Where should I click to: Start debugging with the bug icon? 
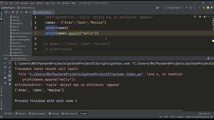(x=191, y=8)
